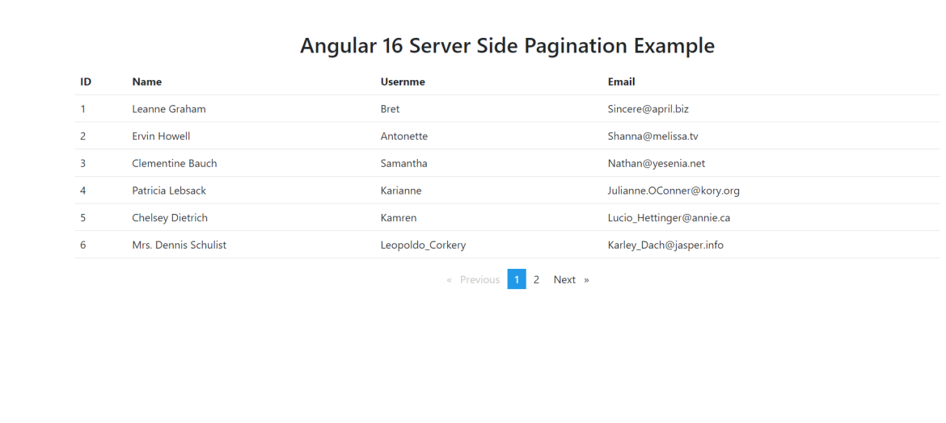
Task: Click the Antonette username cell
Action: 403,136
